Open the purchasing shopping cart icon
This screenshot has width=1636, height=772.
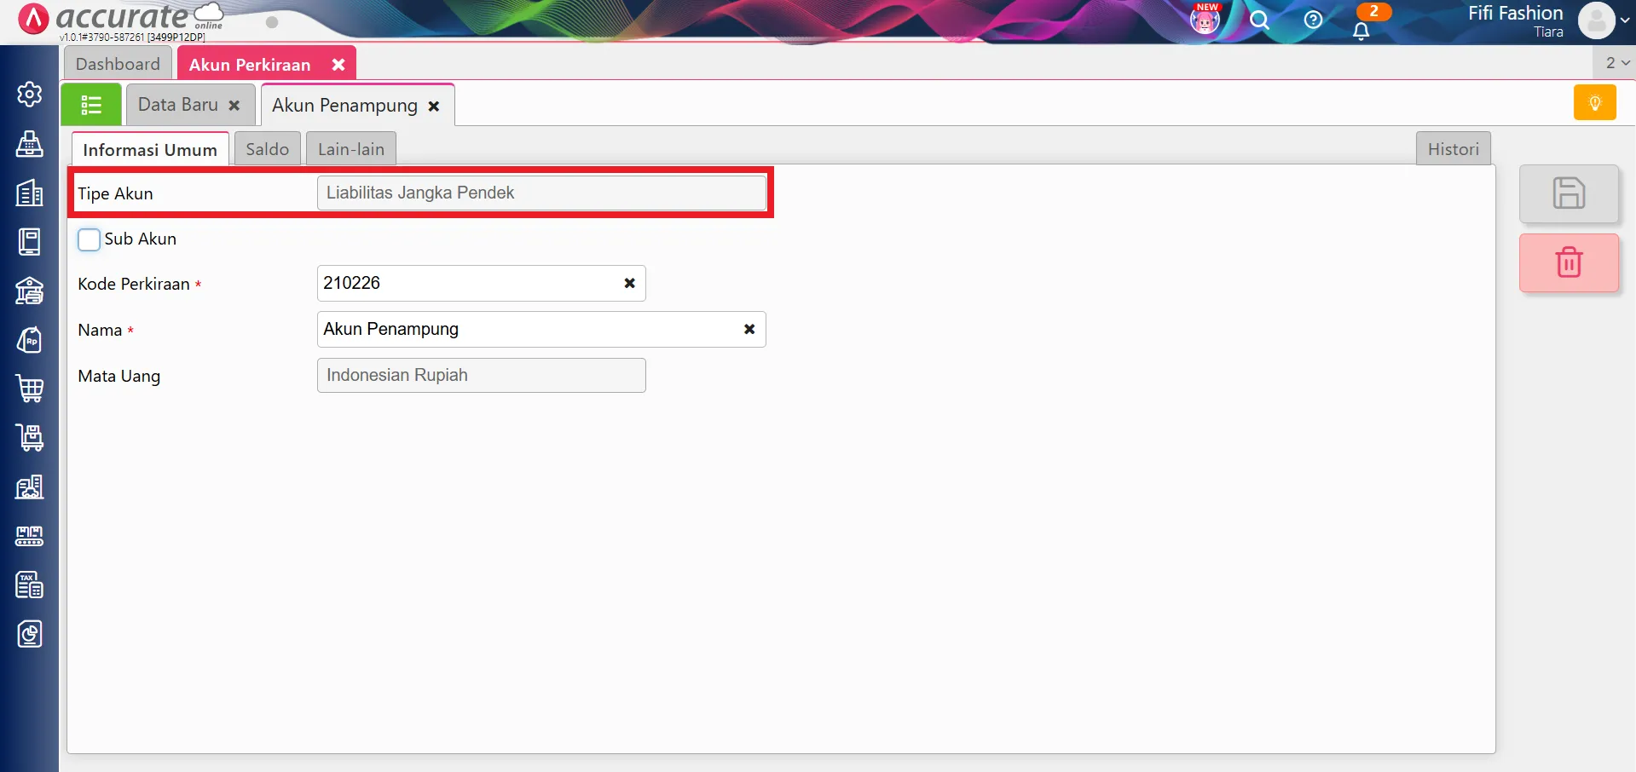pyautogui.click(x=30, y=389)
